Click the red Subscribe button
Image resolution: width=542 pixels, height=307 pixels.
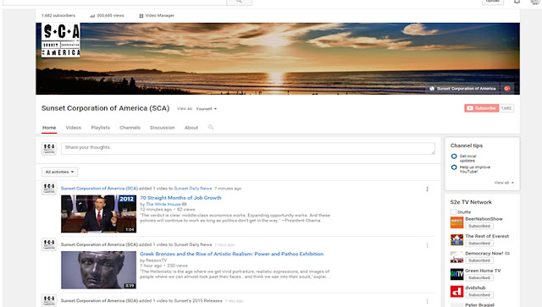click(482, 108)
